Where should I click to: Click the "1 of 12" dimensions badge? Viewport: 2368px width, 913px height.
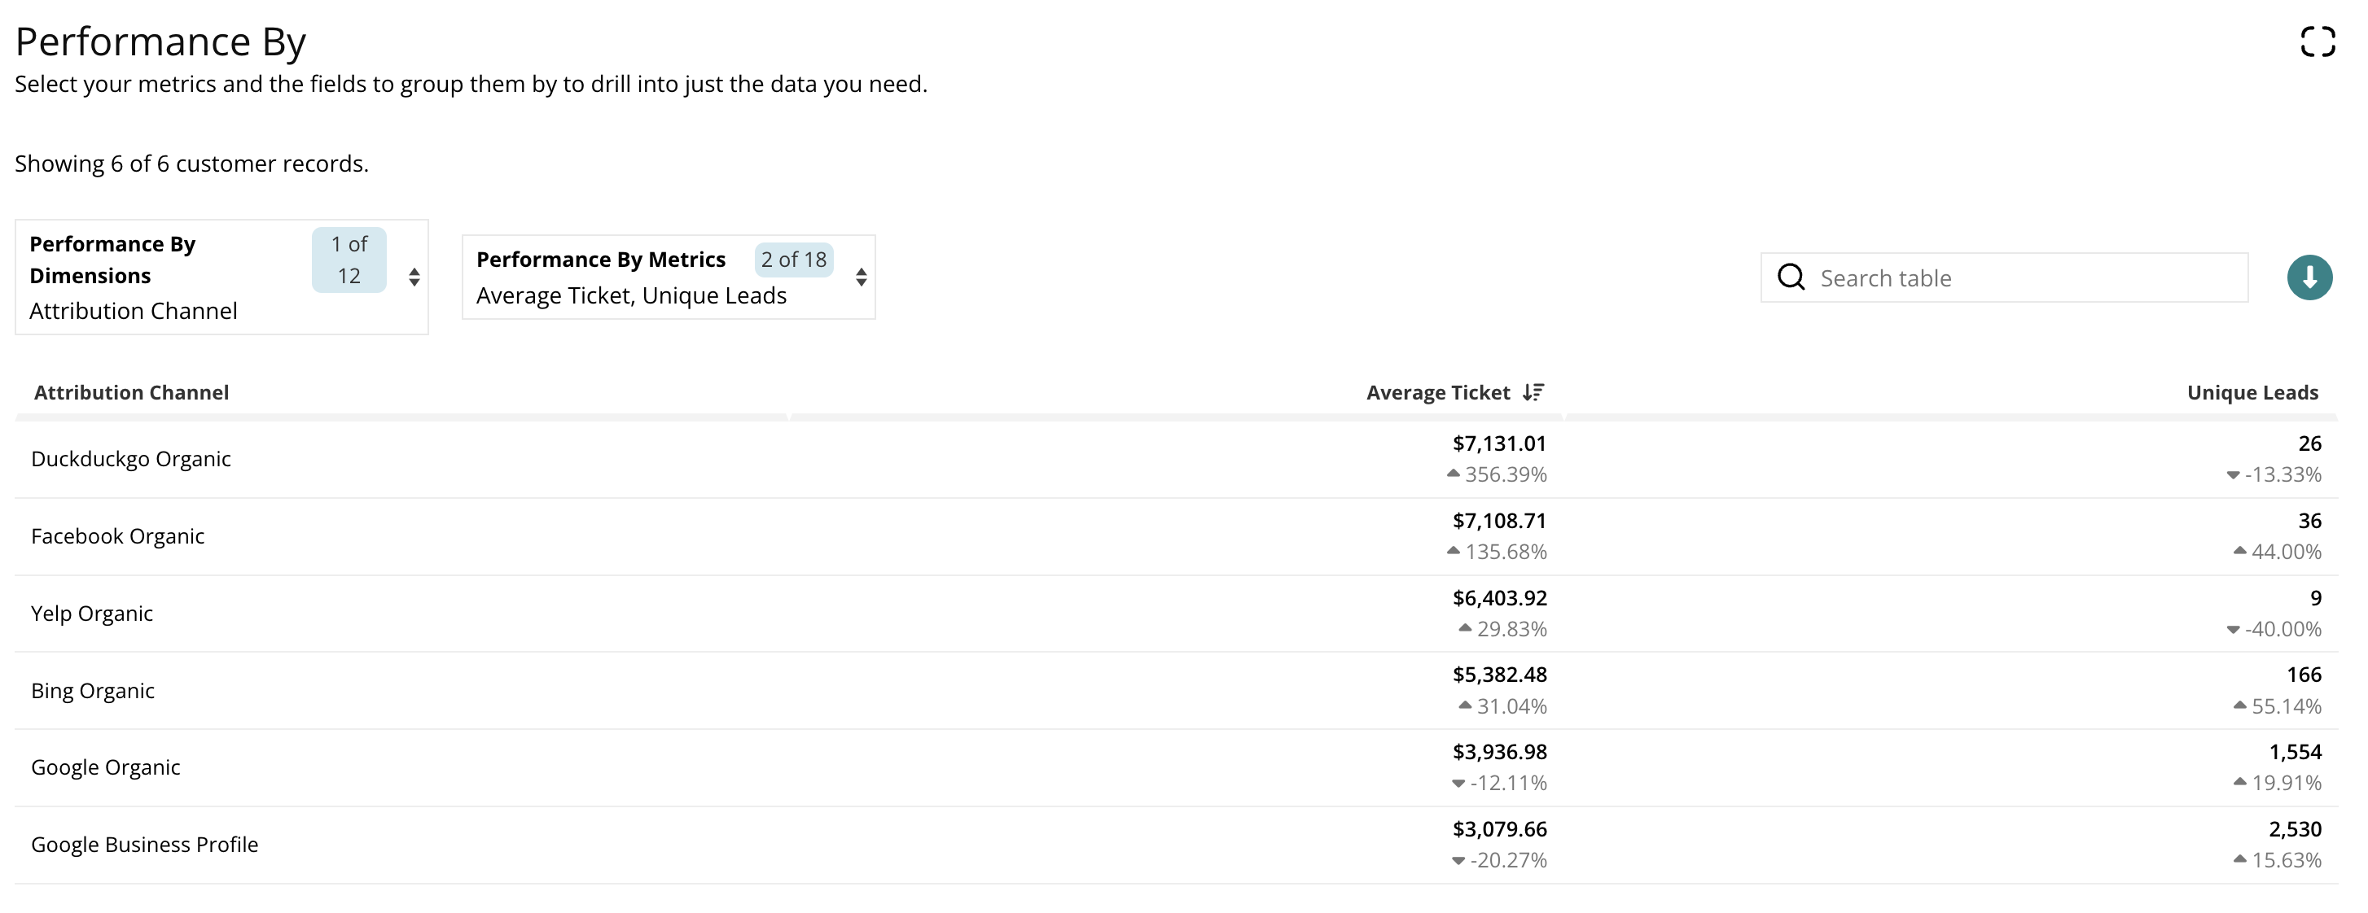click(x=349, y=260)
